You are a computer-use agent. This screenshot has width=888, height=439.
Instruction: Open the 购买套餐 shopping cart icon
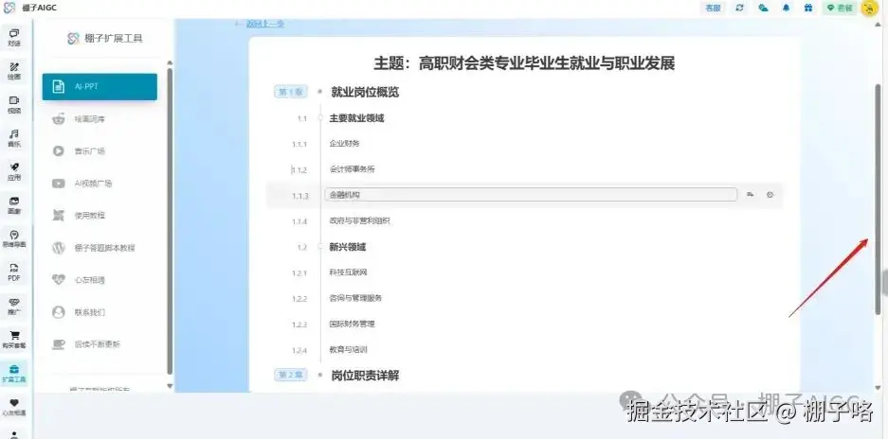click(x=14, y=340)
